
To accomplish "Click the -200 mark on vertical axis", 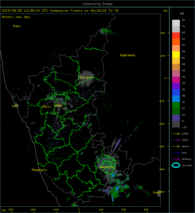I will (x=162, y=124).
